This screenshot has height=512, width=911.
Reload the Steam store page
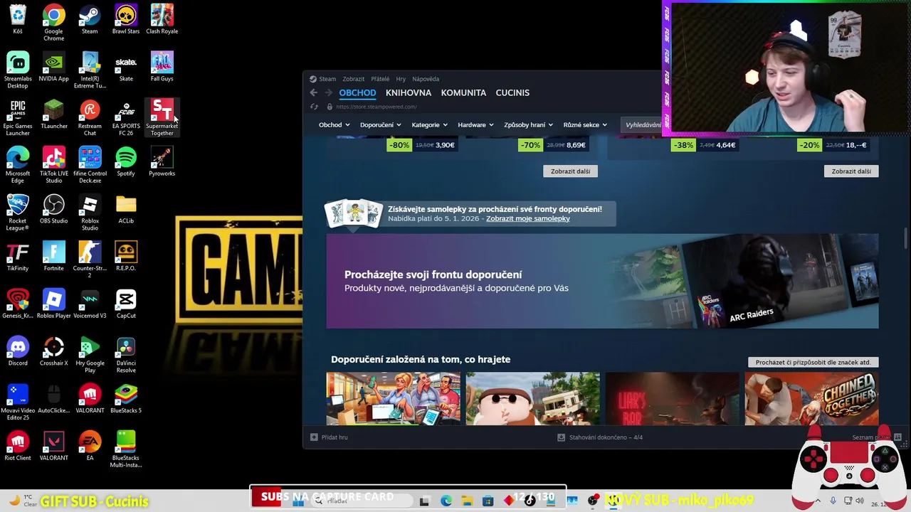click(x=314, y=107)
